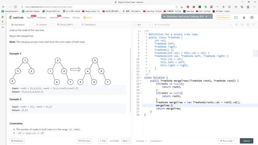Click the browser back arrow

pos(4,7)
